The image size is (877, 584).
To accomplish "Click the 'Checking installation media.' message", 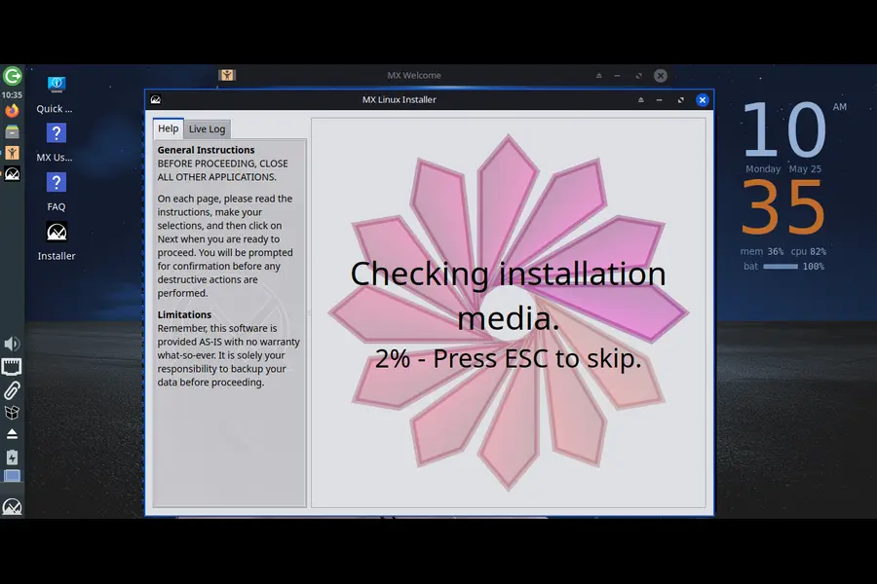I will (508, 296).
